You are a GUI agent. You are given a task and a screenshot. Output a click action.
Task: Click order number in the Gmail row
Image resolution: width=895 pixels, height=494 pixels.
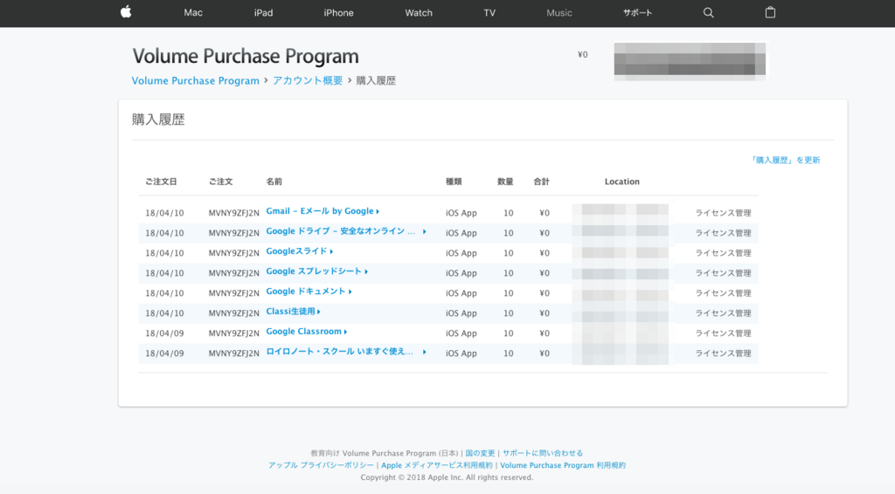233,213
